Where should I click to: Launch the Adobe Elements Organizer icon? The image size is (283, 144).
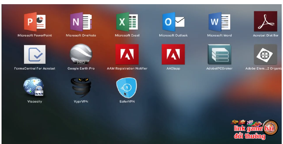[x=266, y=55]
